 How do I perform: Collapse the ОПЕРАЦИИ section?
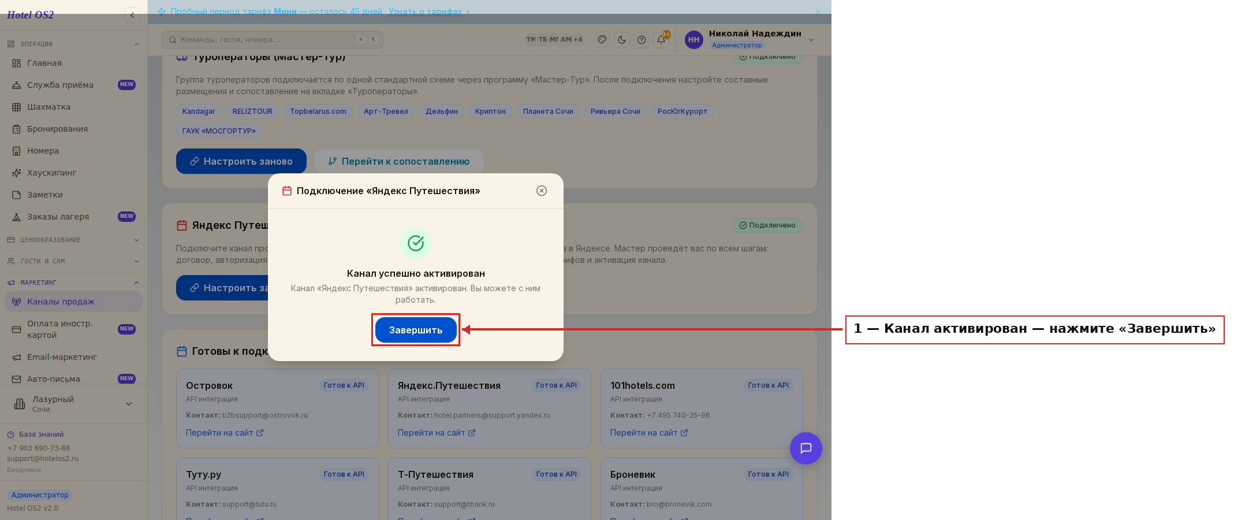point(73,44)
